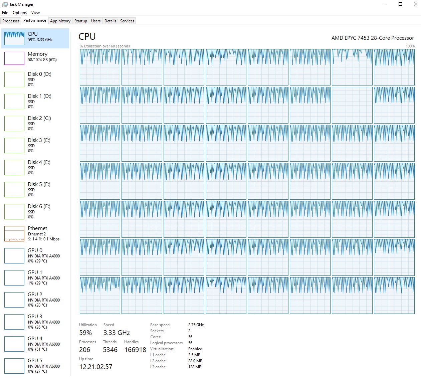Check Disk 6 (E:) utilization
The image size is (421, 379).
coord(35,211)
